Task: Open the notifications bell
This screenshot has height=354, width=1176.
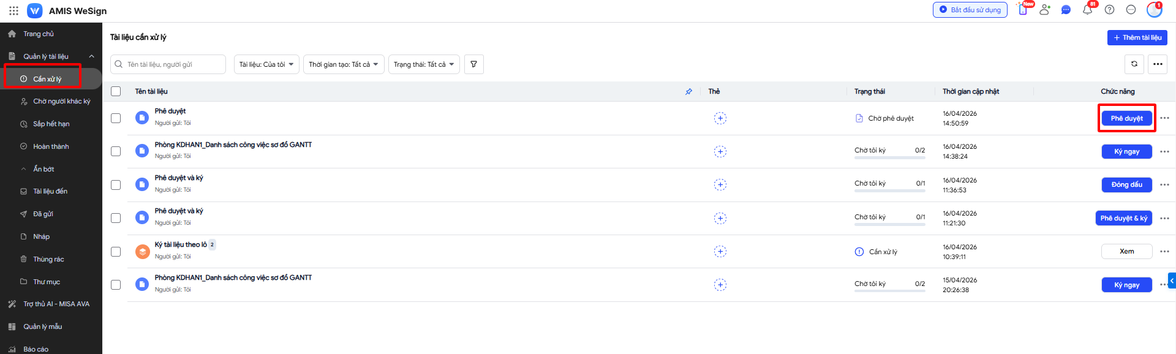Action: [1088, 10]
